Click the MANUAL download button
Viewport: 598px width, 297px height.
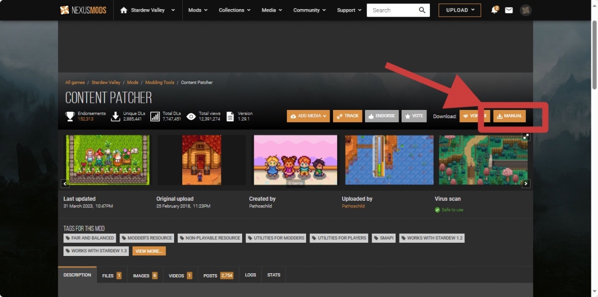[x=510, y=116]
